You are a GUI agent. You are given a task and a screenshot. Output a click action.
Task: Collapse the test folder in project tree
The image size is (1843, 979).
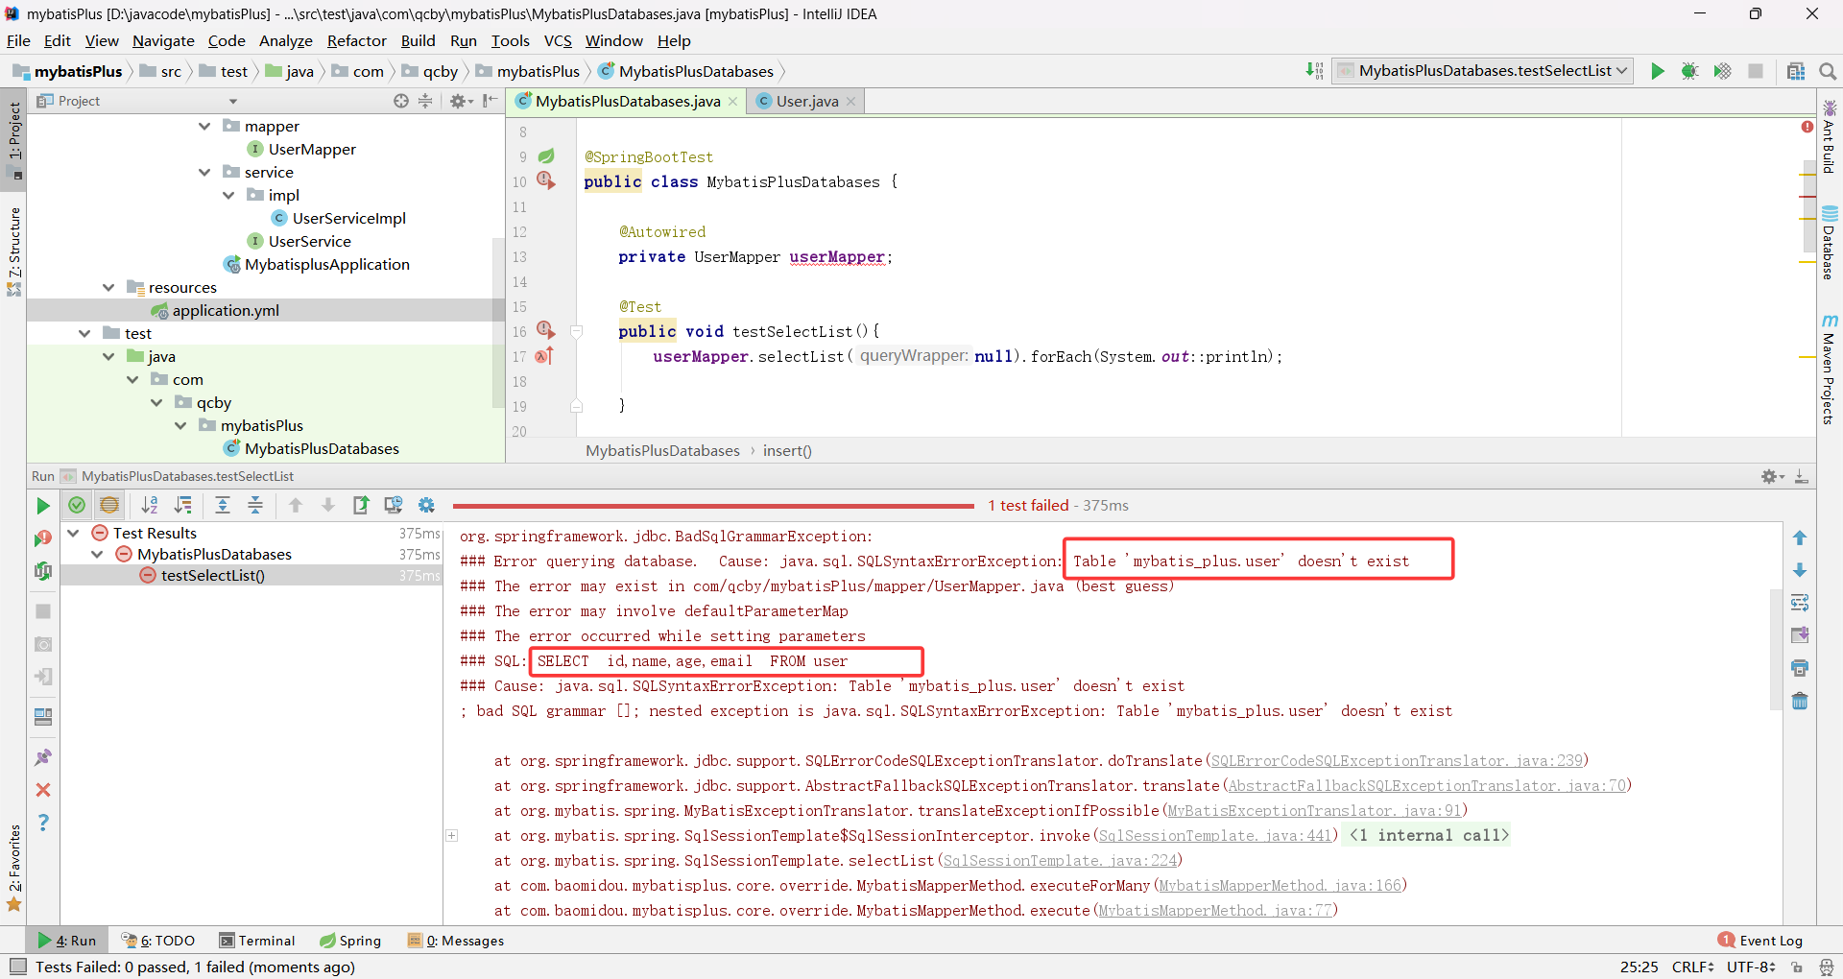coord(84,333)
